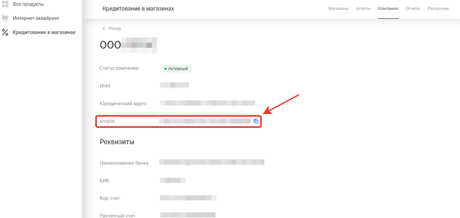Go to Интернет-эквайринг sidebar item
The width and height of the screenshot is (460, 218).
36,18
